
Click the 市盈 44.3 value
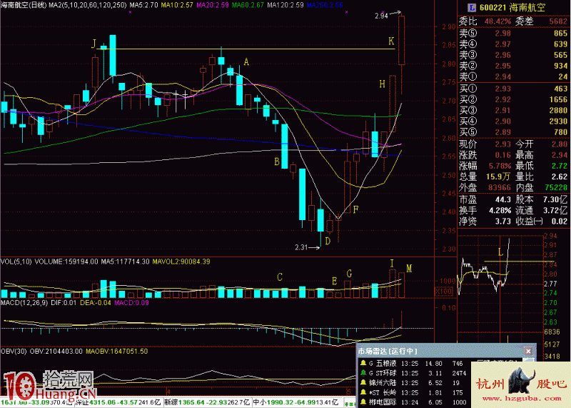pyautogui.click(x=503, y=200)
